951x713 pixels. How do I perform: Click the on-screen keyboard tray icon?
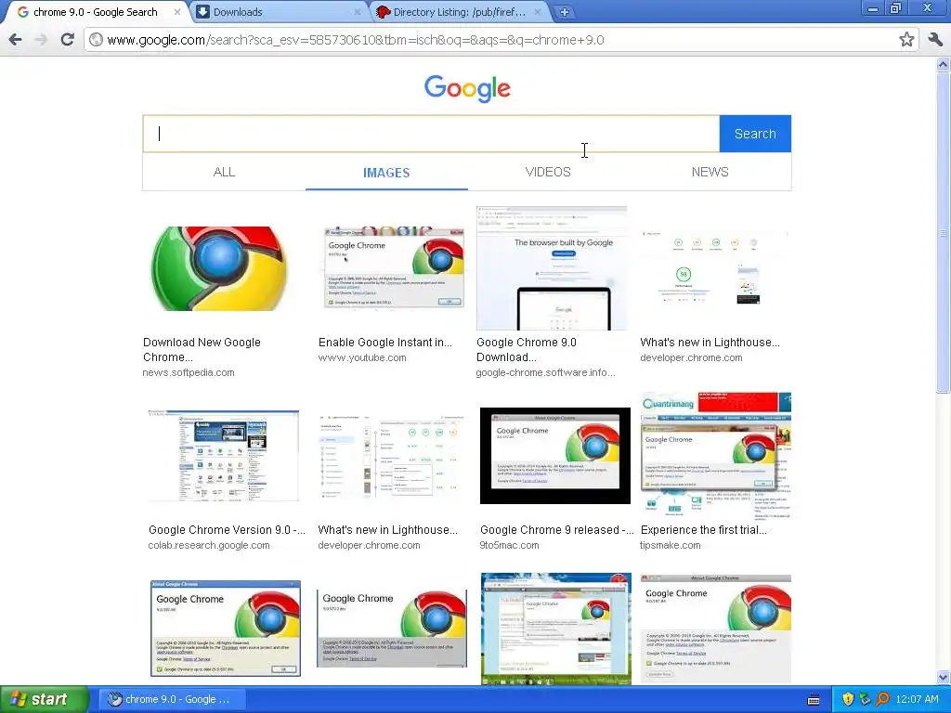point(814,700)
